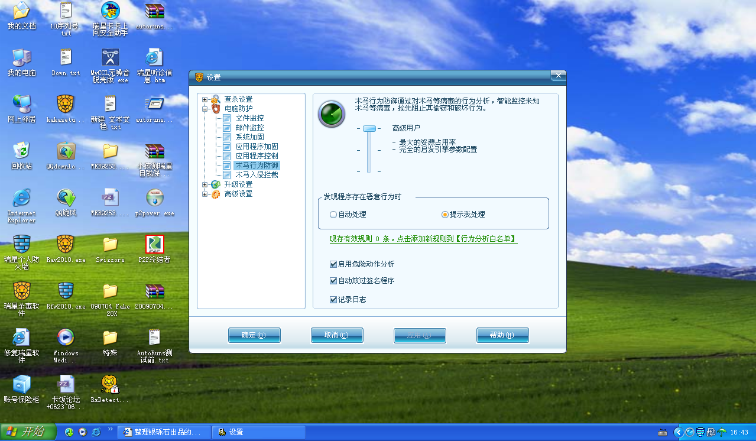Image resolution: width=756 pixels, height=441 pixels.
Task: Expand the 高级设置 tree node
Action: pyautogui.click(x=205, y=194)
